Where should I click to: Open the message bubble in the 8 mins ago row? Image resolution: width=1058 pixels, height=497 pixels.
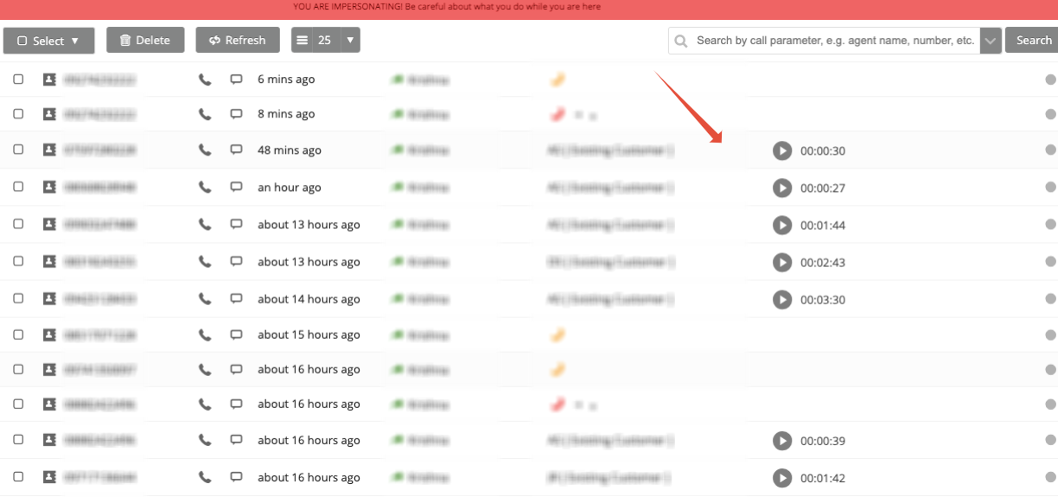coord(236,114)
